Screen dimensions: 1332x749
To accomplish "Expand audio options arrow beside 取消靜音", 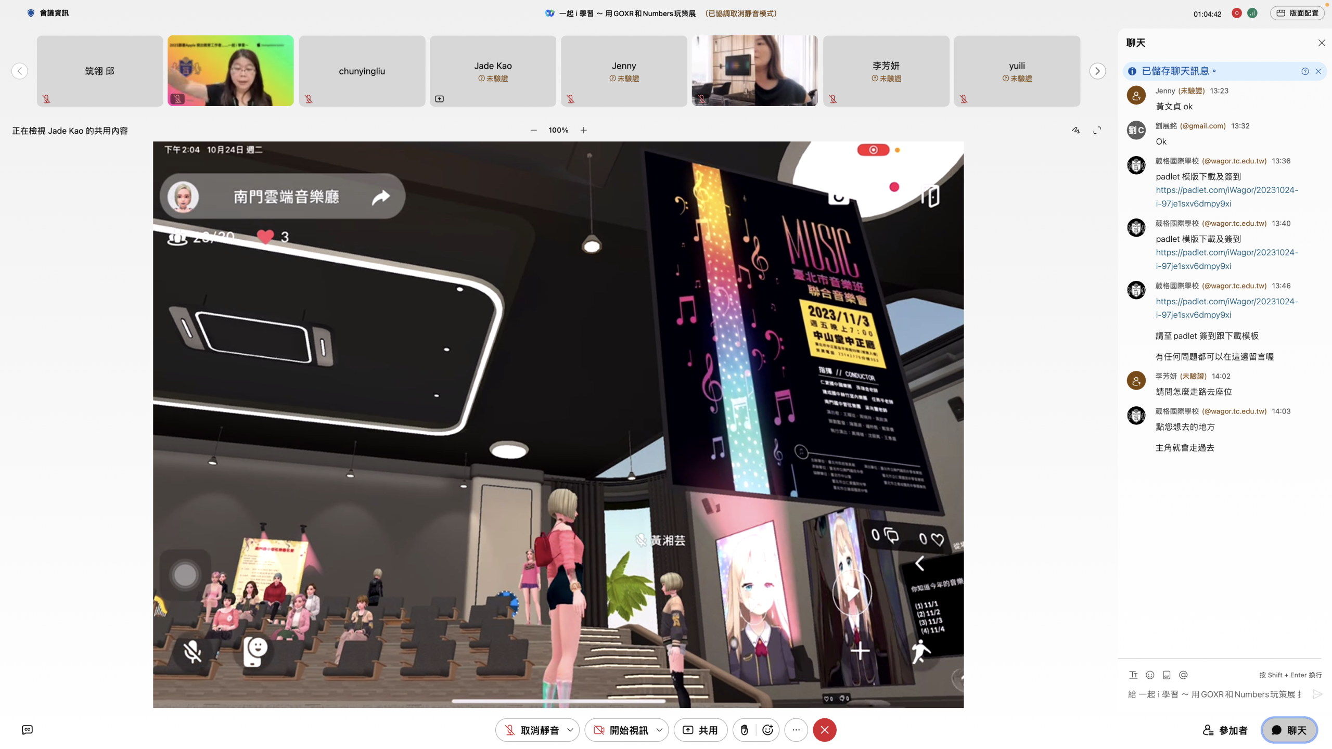I will click(570, 730).
